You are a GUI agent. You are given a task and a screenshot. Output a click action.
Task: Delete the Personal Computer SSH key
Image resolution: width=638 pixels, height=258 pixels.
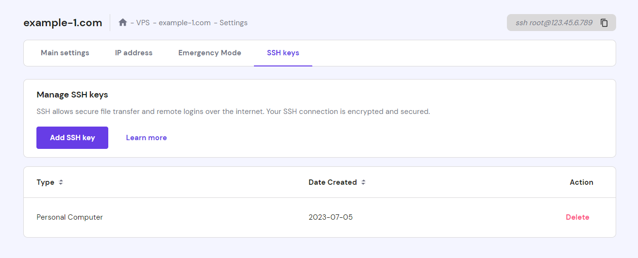pos(577,217)
